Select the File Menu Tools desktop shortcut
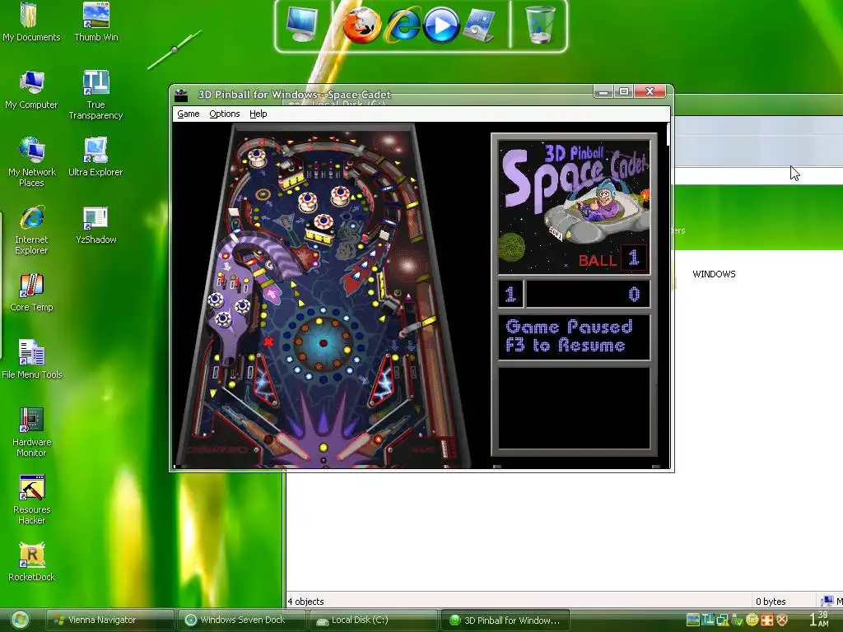 pyautogui.click(x=32, y=360)
